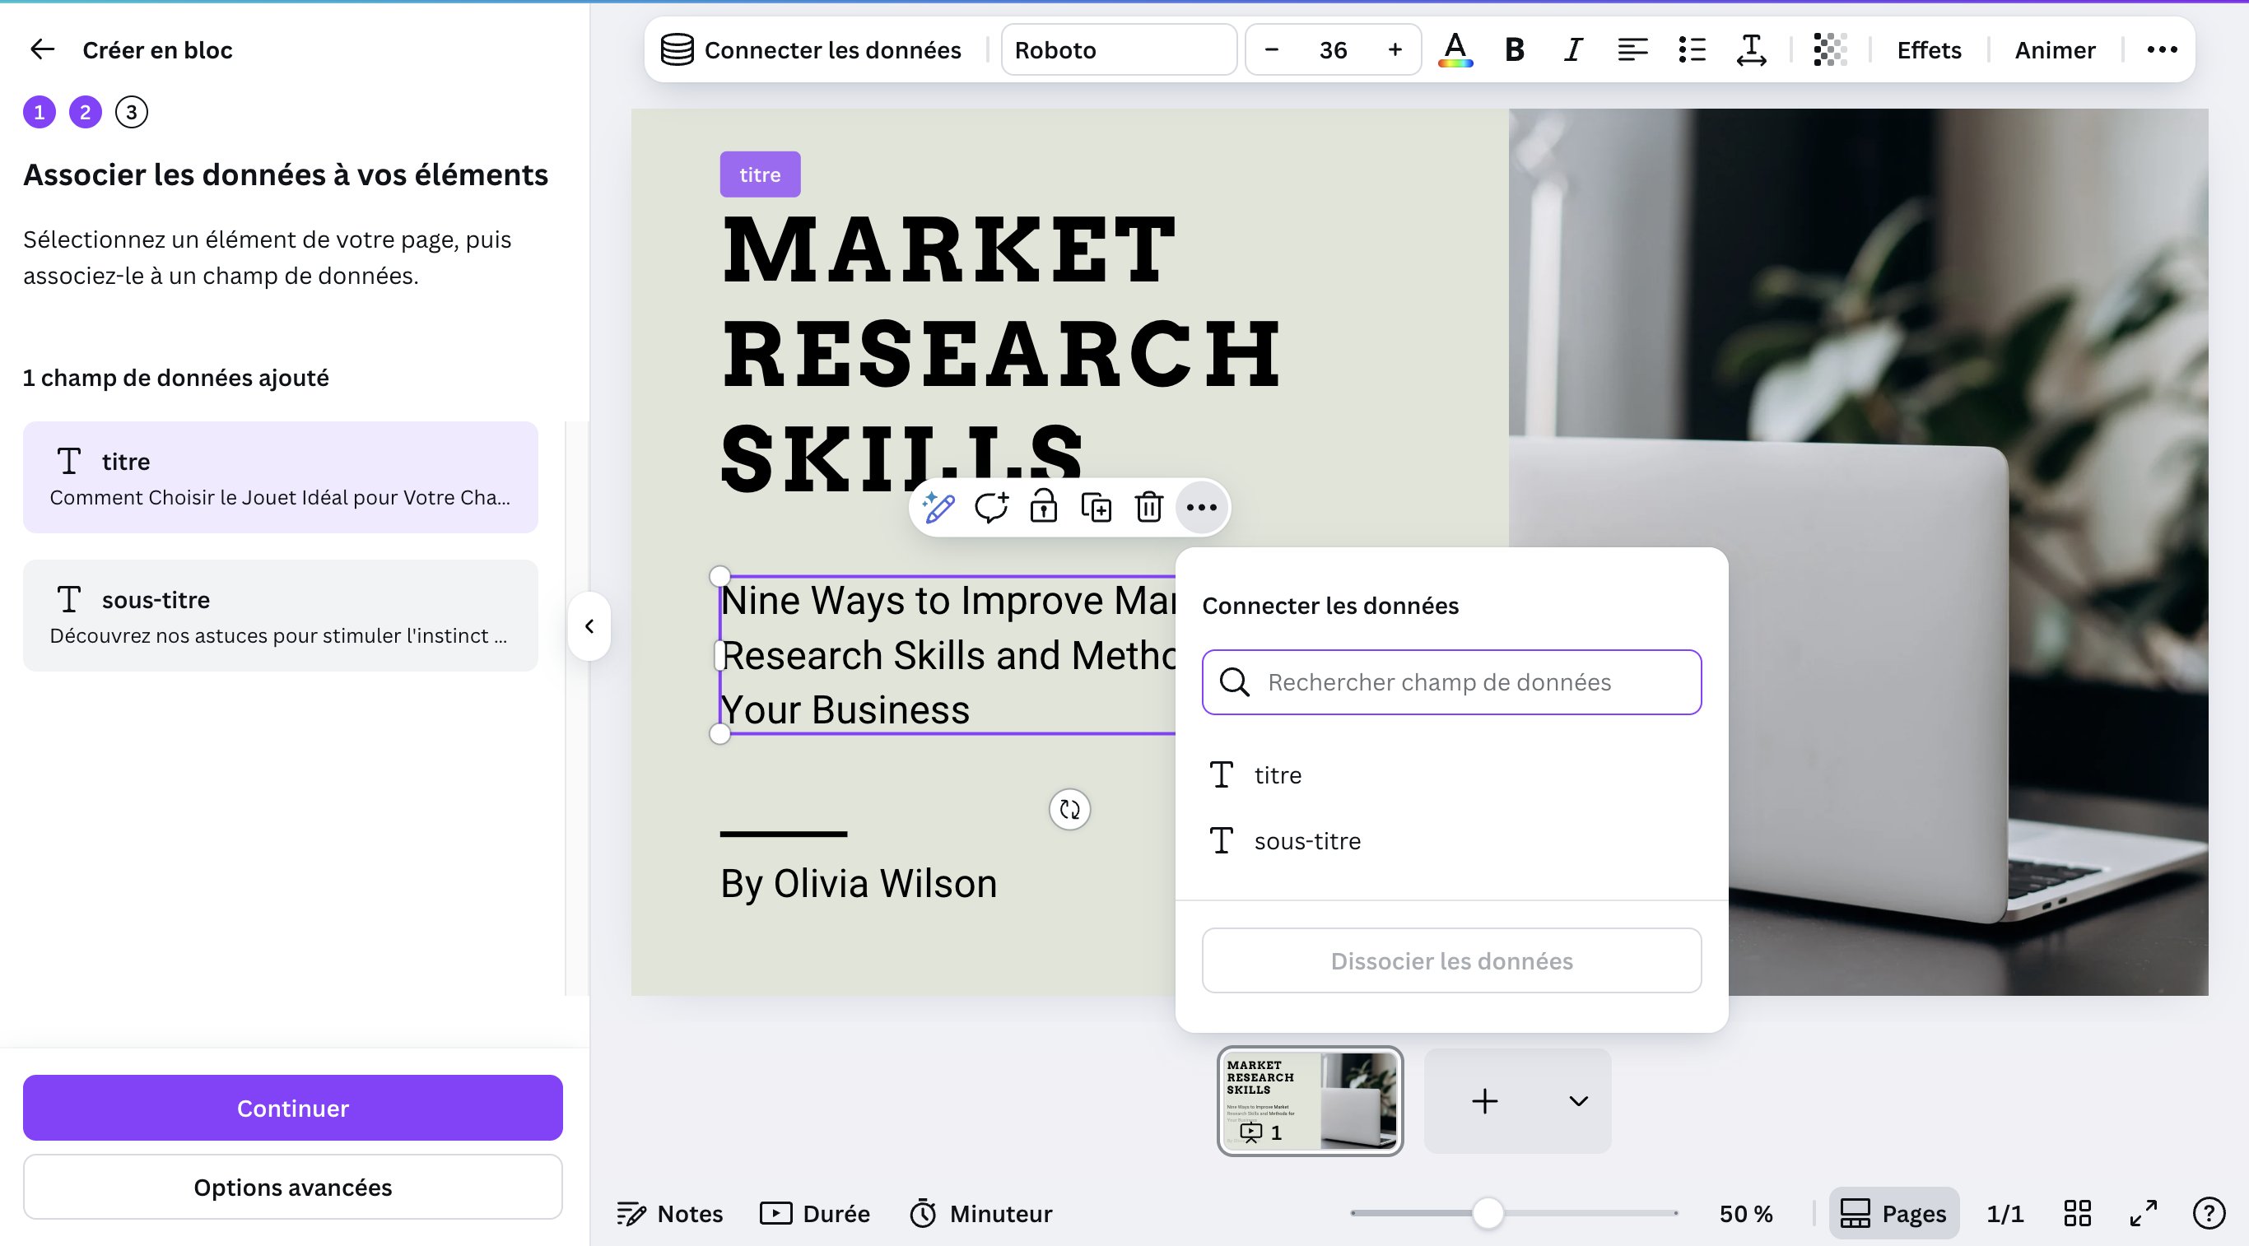The height and width of the screenshot is (1246, 2249).
Task: Open the Roboto font dropdown
Action: coord(1119,49)
